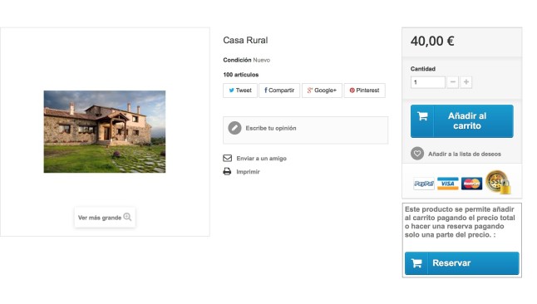
Task: Click Ver más grande to enlarge image
Action: pos(105,218)
